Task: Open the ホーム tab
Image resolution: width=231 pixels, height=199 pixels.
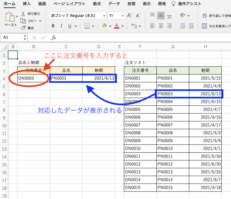Action: tap(9, 4)
